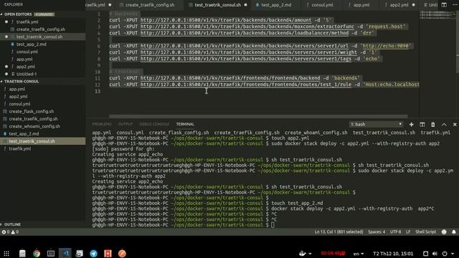
Task: Switch to Visual Studio Code taskbar icon
Action: pyautogui.click(x=65, y=253)
